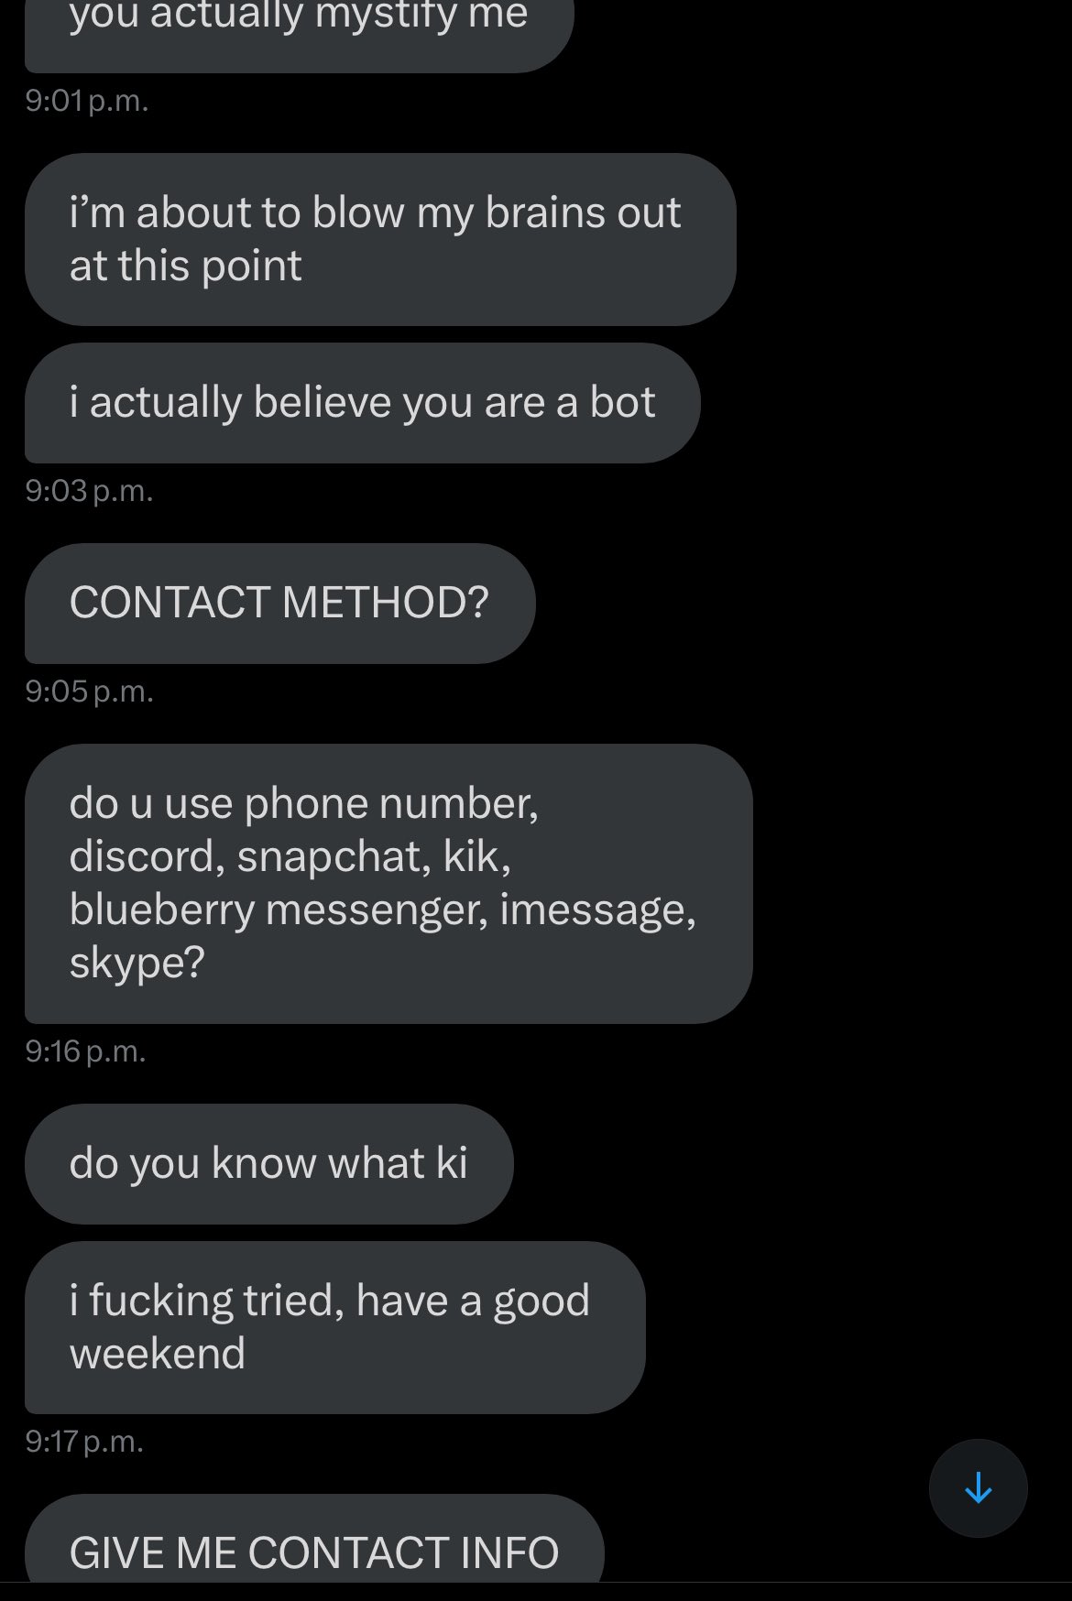Click the word "skype?" in the message
The width and height of the screenshot is (1072, 1601).
pyautogui.click(x=137, y=963)
